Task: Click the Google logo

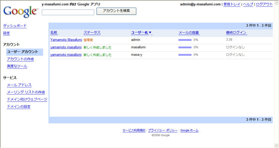Action: click(21, 12)
